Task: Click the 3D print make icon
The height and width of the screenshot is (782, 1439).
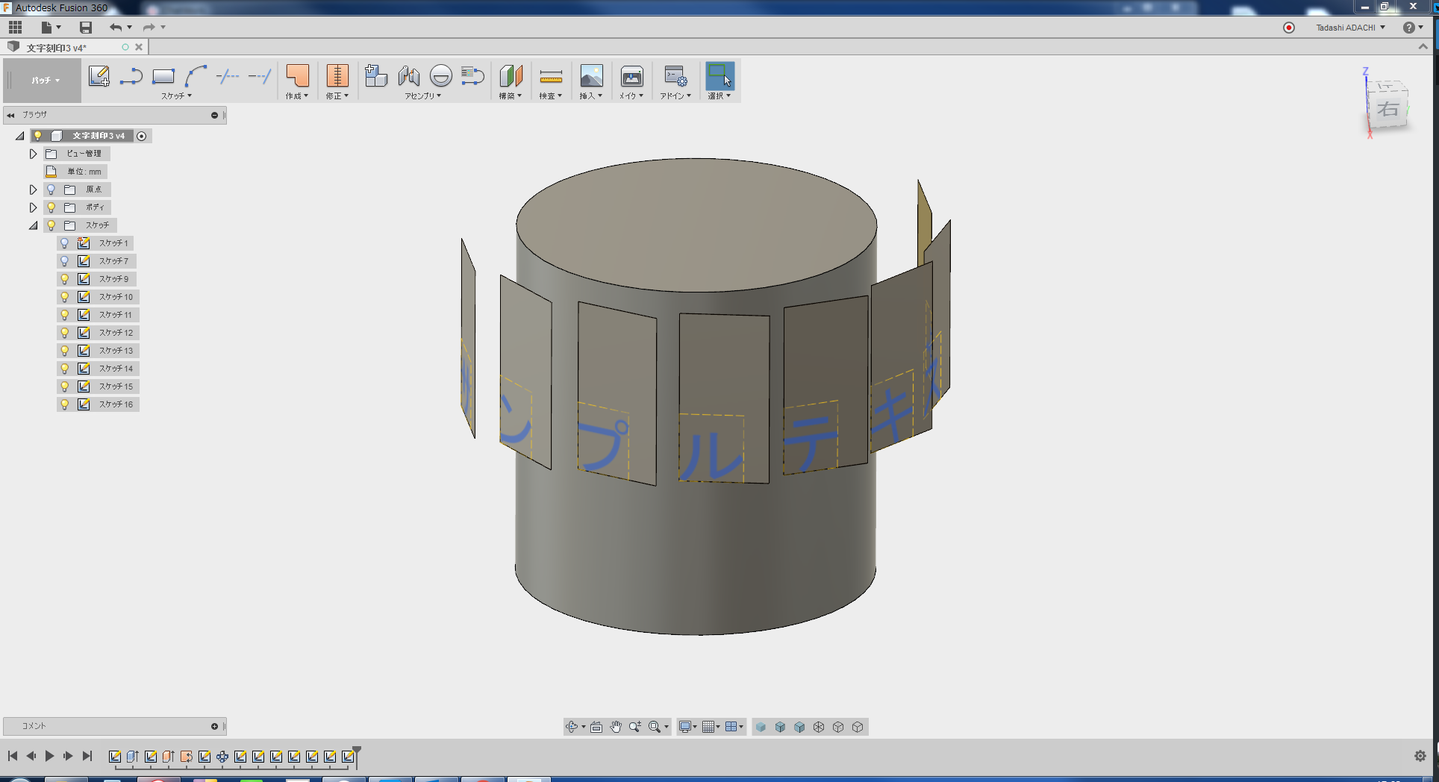Action: 631,76
